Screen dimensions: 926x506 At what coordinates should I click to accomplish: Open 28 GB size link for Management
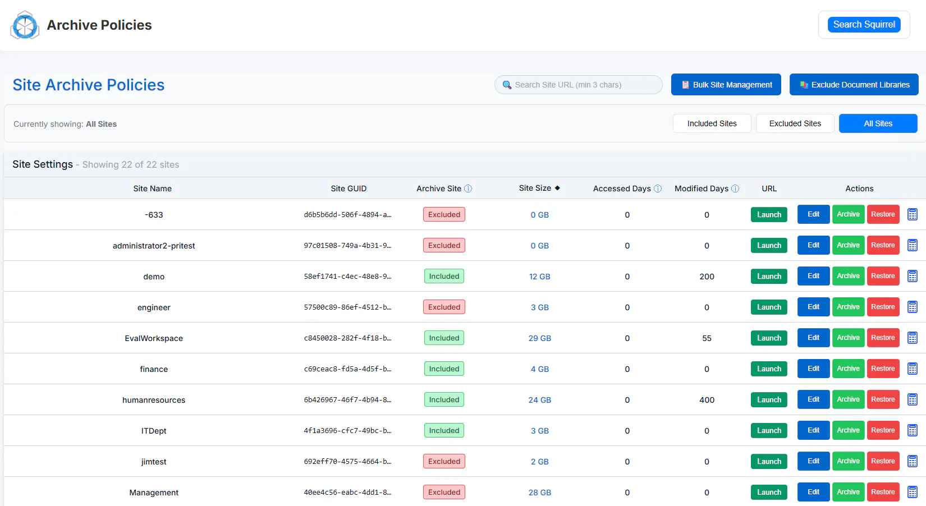(539, 493)
